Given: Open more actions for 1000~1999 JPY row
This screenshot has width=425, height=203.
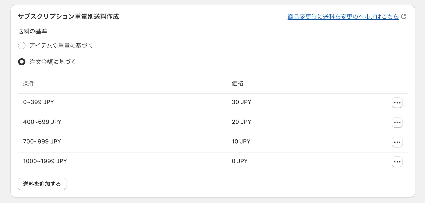Looking at the screenshot, I should [x=397, y=162].
